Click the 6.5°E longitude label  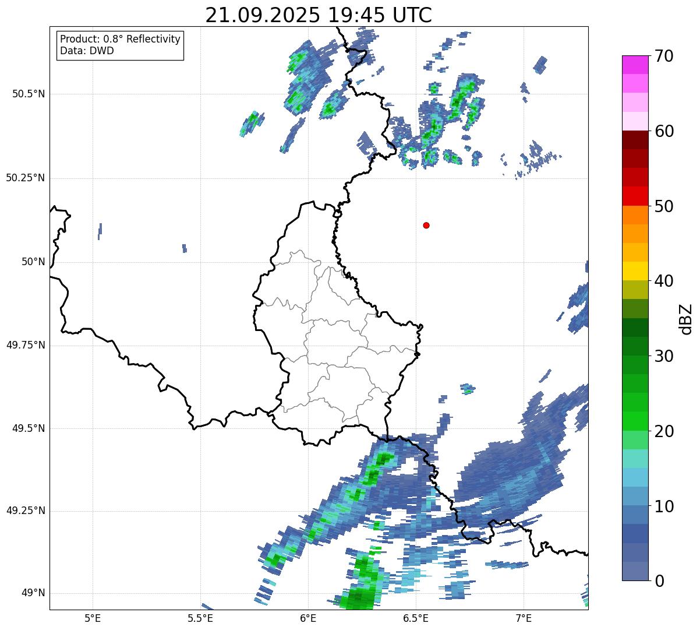[x=416, y=618]
